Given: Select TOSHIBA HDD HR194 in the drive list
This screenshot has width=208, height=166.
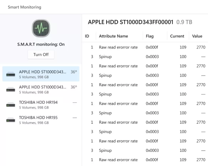Looking at the screenshot, I should point(41,105).
